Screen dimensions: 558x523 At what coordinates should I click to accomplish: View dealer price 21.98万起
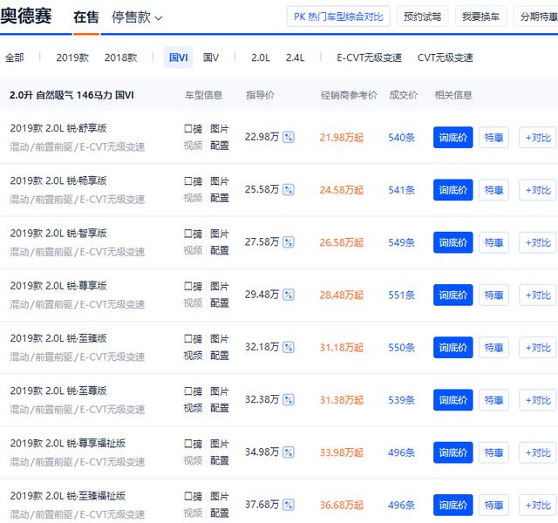pyautogui.click(x=341, y=138)
